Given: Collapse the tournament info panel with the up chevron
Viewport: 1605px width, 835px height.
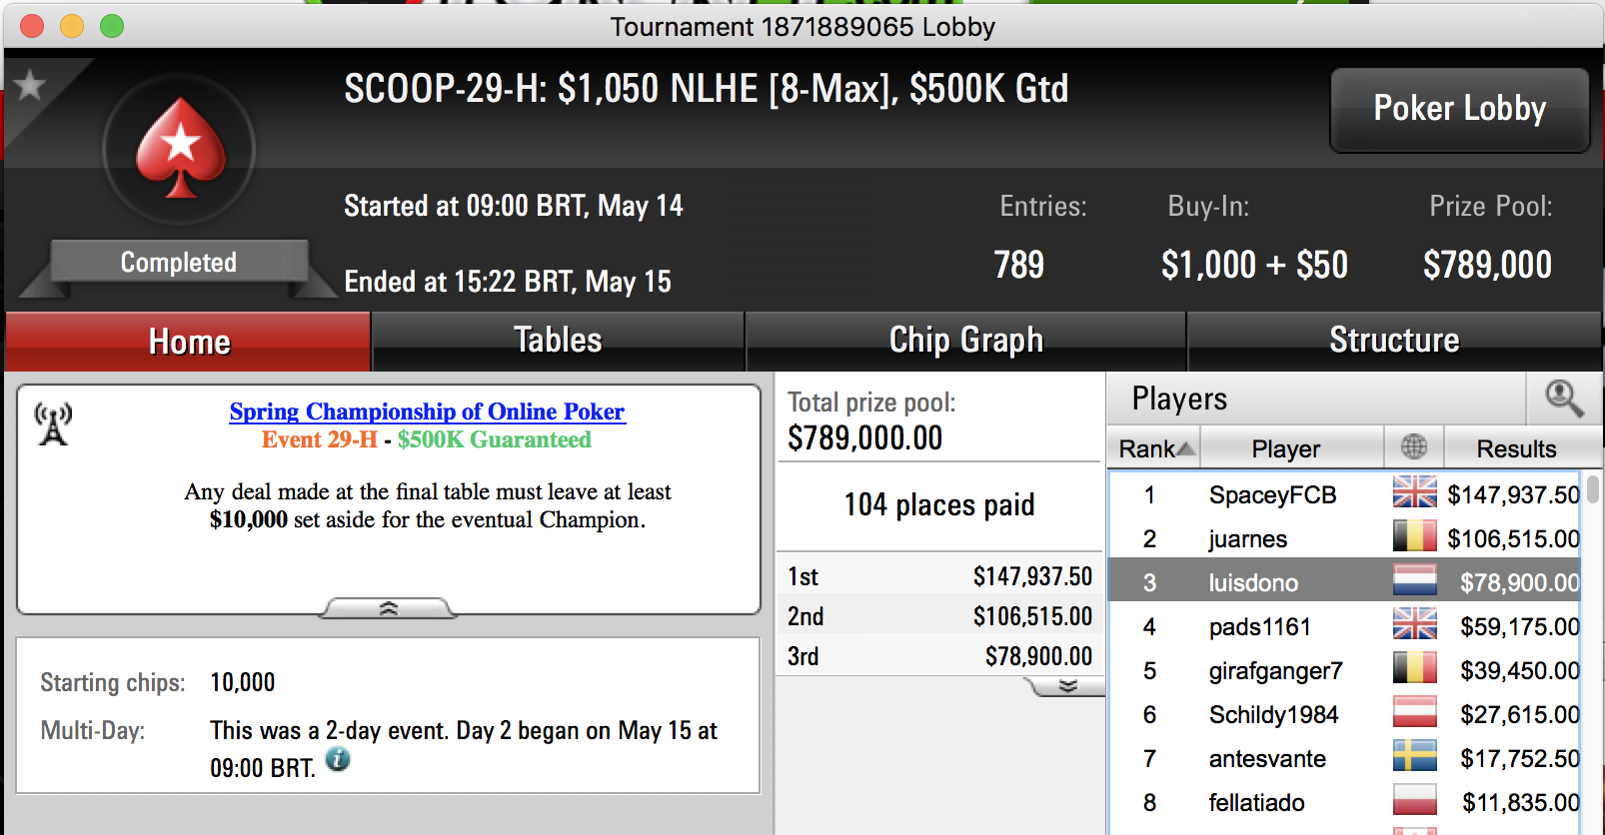Looking at the screenshot, I should 389,608.
